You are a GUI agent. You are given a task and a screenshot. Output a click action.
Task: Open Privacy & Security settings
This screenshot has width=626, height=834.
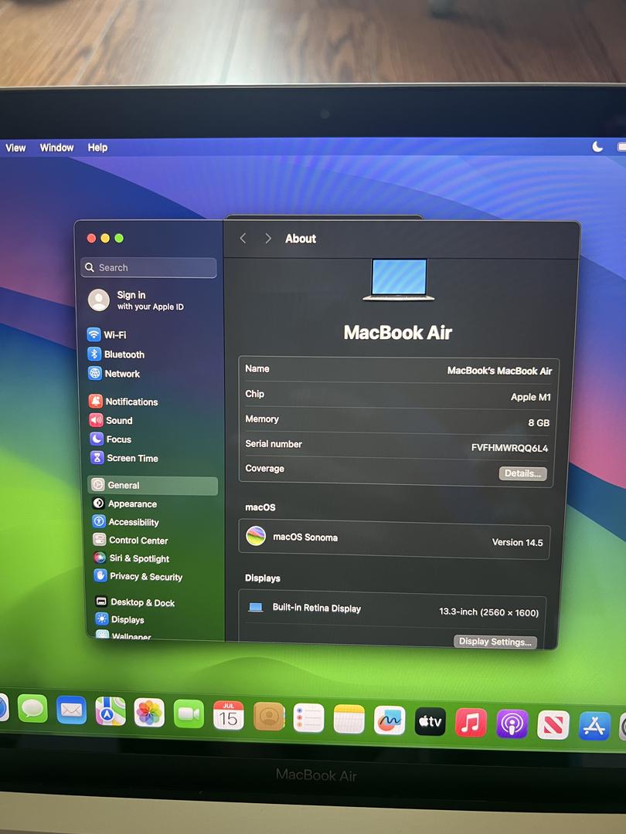pos(138,576)
